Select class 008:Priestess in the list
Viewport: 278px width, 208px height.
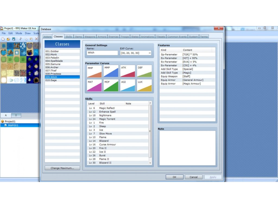[x=62, y=74]
